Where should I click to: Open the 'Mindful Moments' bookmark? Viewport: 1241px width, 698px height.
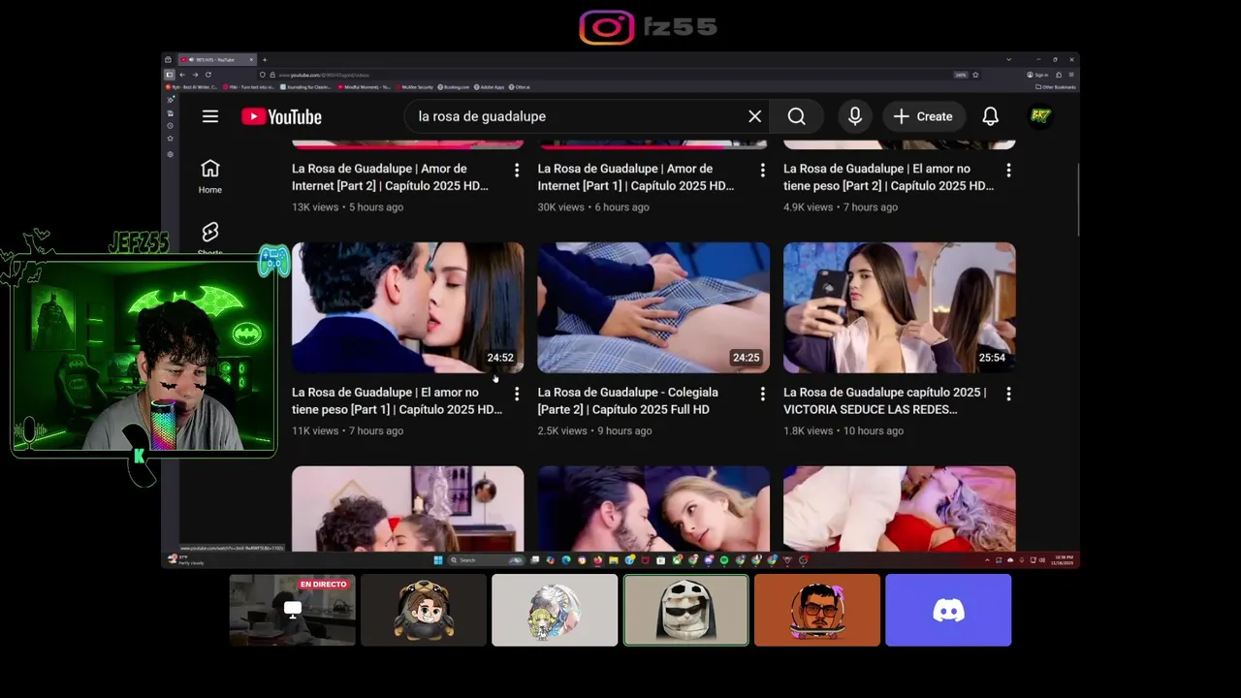364,87
